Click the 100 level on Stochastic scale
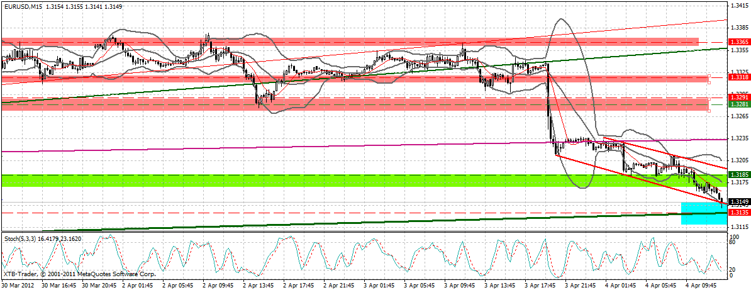Viewport: 751px width, 290px height. 733,237
